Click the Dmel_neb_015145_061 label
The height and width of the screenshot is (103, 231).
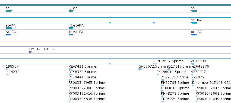211,83
